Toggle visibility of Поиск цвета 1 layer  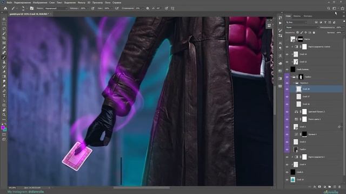(x=287, y=120)
